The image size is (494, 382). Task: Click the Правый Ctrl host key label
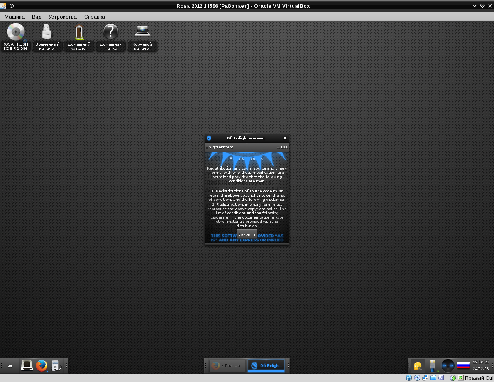pos(479,378)
